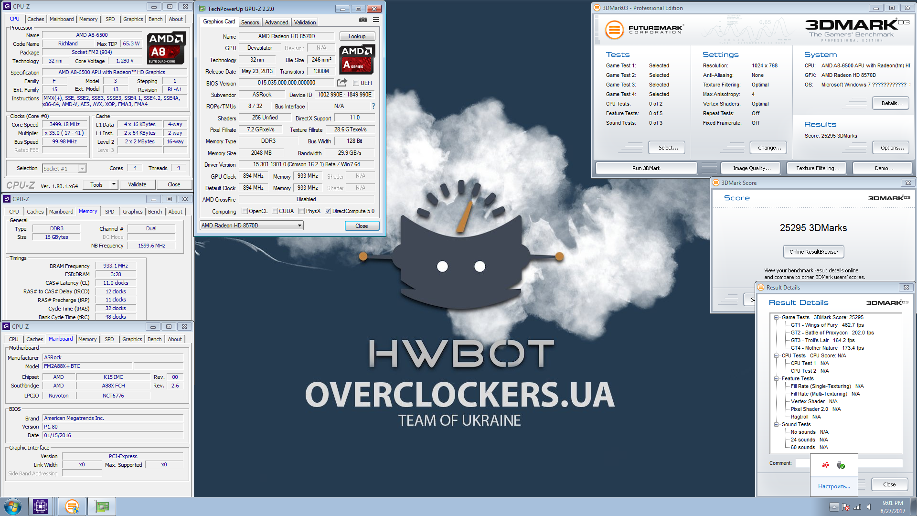Click the taskbar clock showing 9:01 PM
The width and height of the screenshot is (917, 516).
pos(892,507)
